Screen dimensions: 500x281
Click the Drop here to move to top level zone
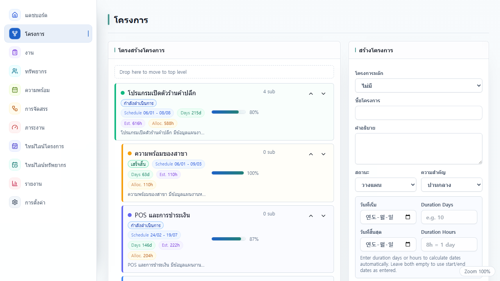[224, 72]
